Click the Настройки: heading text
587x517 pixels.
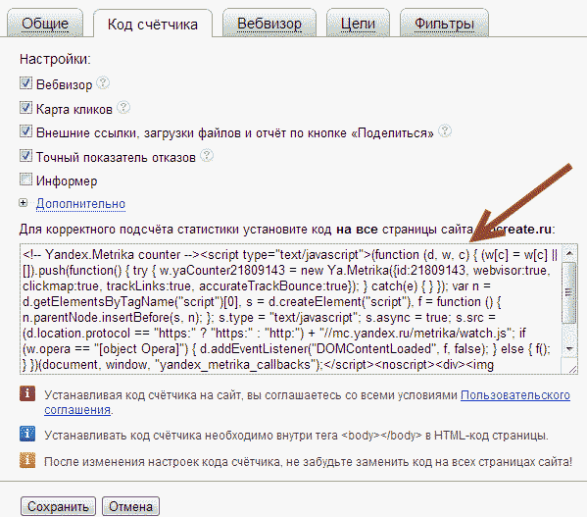55,59
